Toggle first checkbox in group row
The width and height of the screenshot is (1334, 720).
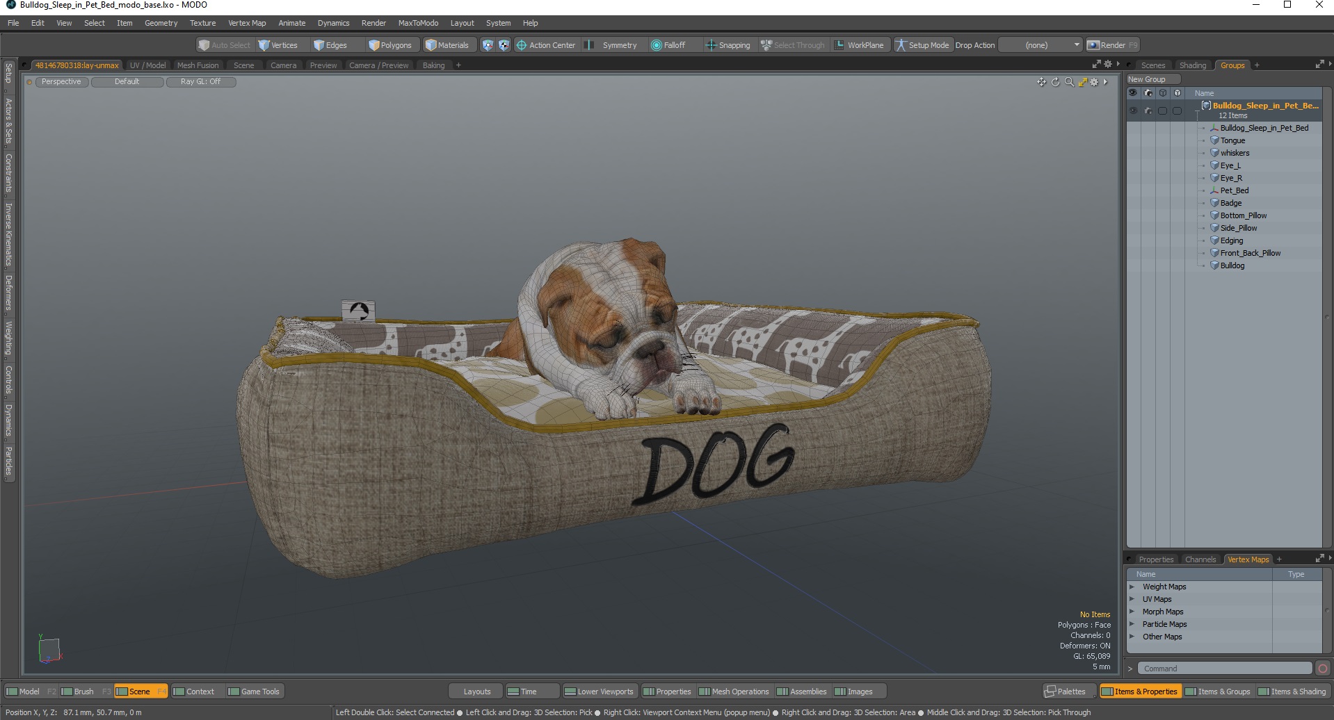tap(1162, 111)
